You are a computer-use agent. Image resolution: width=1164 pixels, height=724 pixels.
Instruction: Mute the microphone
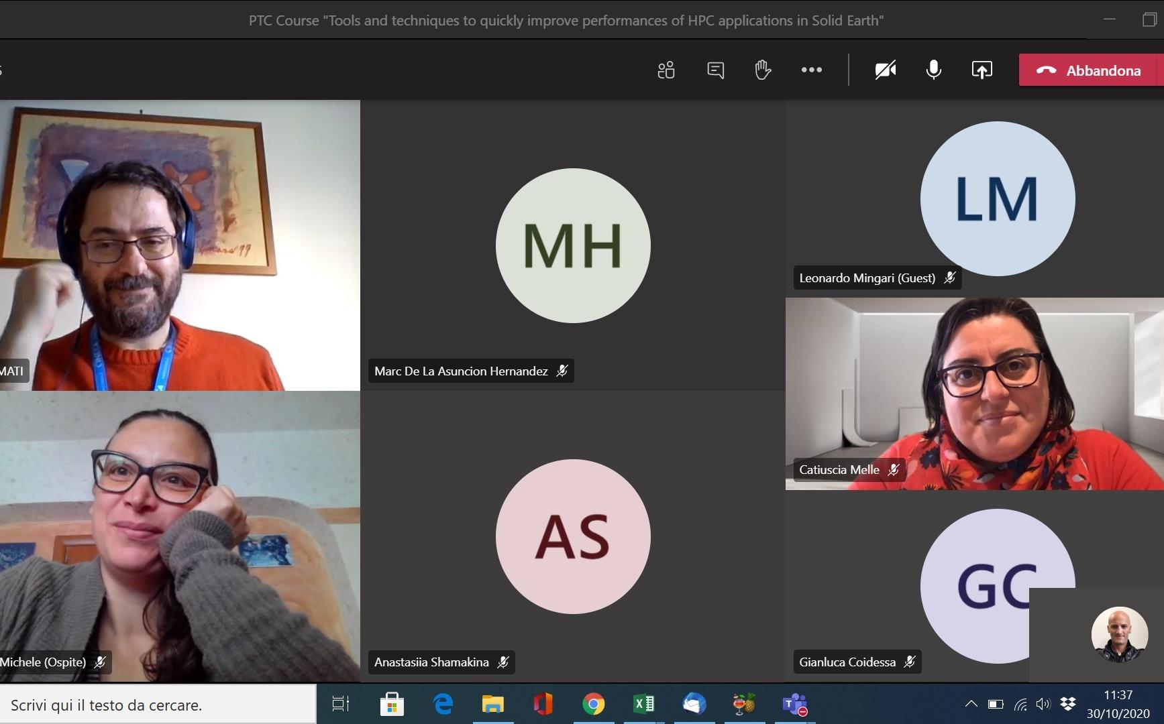click(x=933, y=70)
